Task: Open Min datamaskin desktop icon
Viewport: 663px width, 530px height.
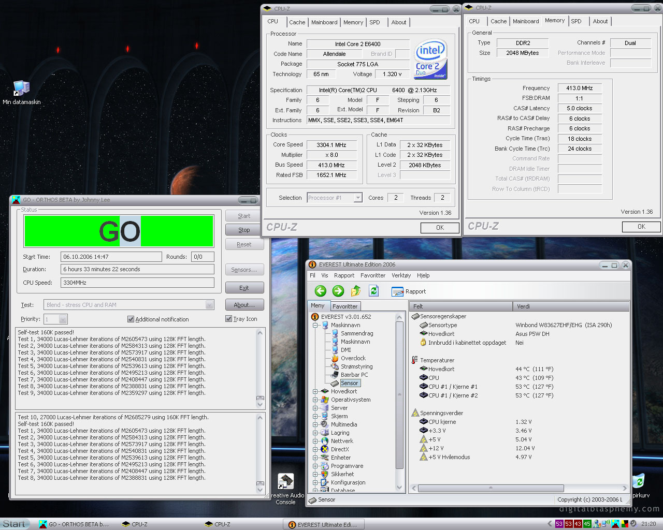Action: tap(21, 92)
